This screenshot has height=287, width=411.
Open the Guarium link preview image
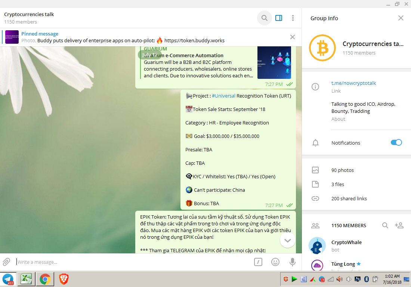[x=274, y=63]
